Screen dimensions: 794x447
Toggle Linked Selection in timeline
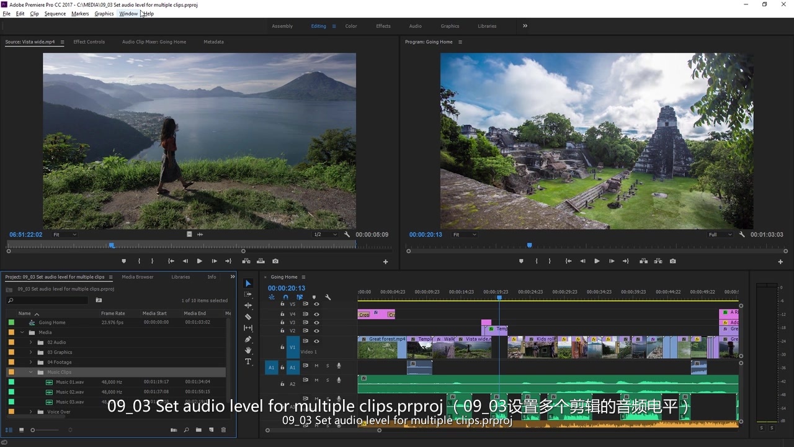300,297
